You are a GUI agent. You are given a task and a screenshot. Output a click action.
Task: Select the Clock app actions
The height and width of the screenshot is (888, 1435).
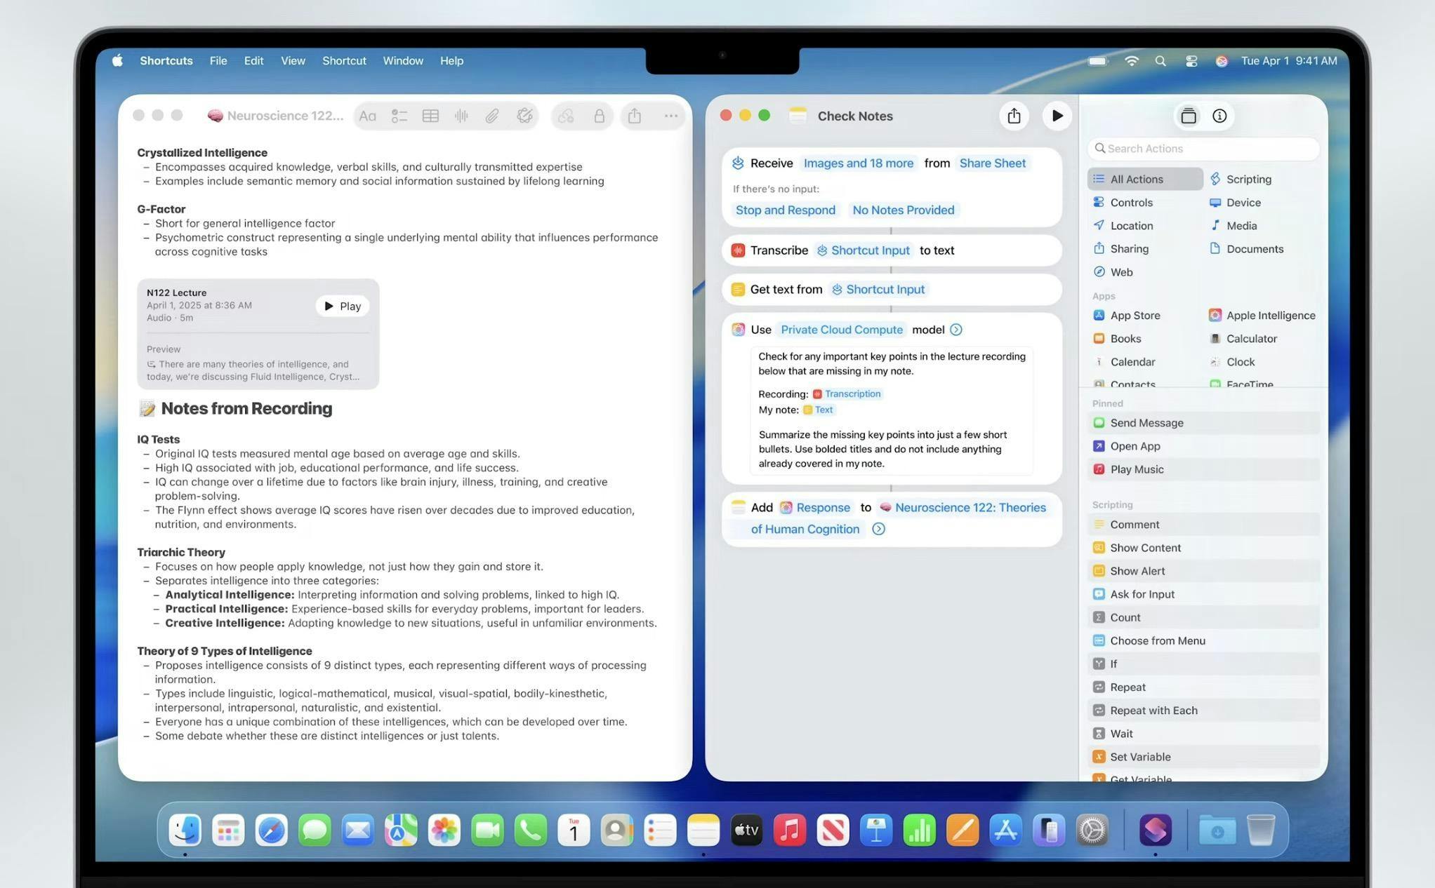pyautogui.click(x=1232, y=362)
